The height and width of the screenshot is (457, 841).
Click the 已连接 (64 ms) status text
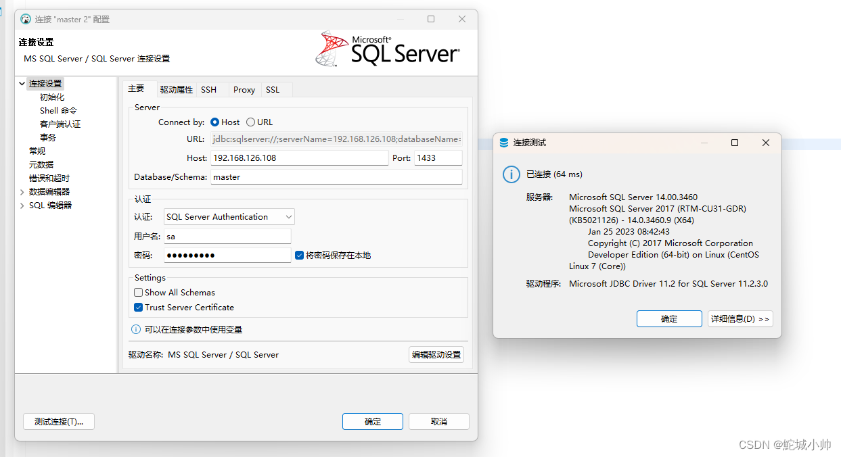click(554, 174)
